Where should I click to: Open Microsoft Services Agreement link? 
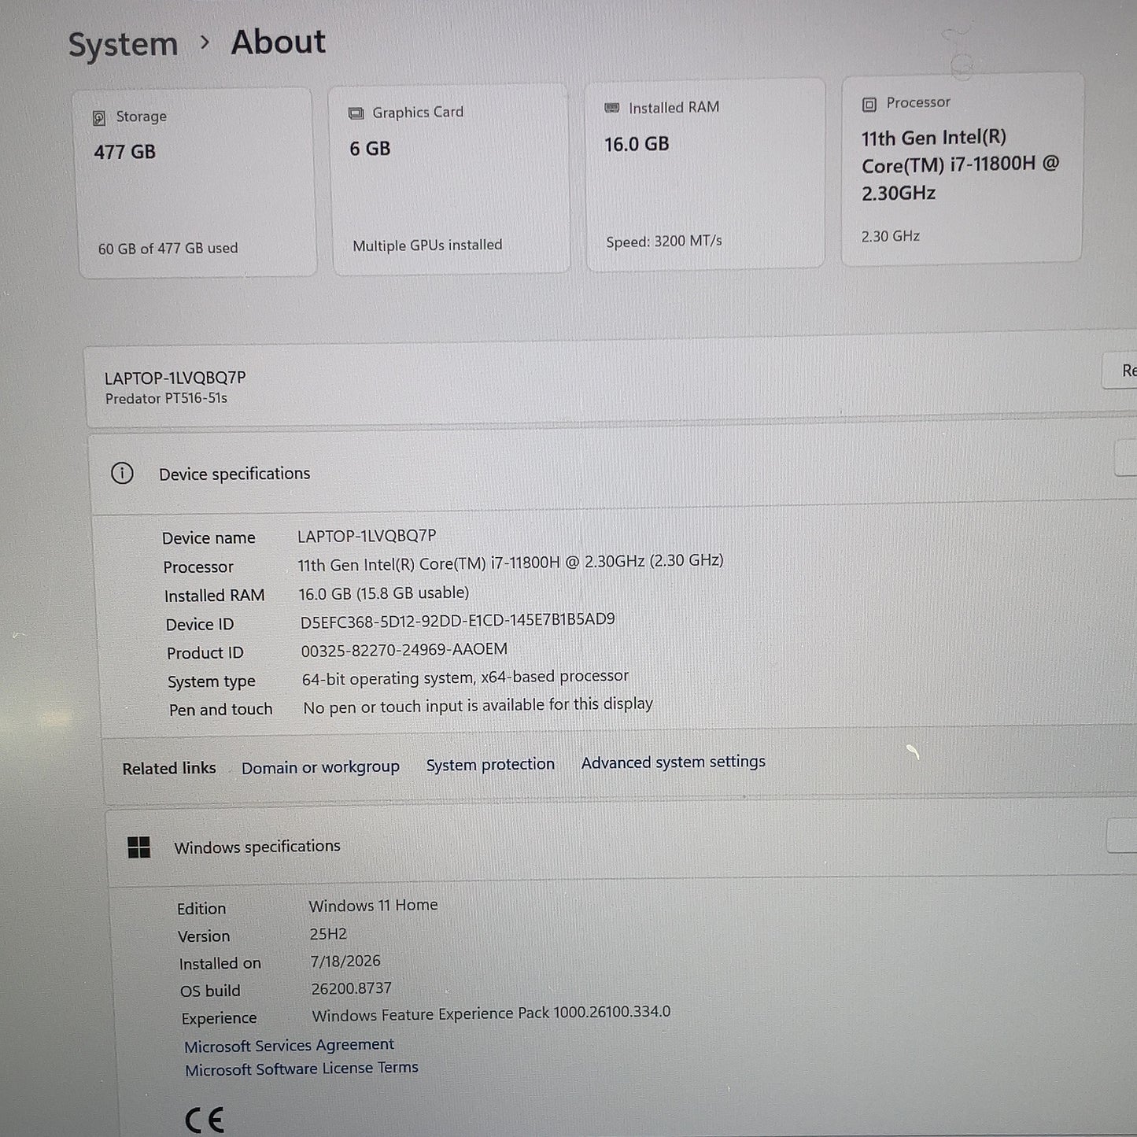click(289, 1045)
